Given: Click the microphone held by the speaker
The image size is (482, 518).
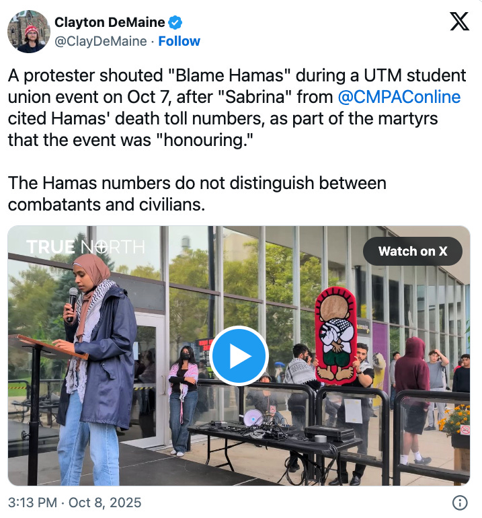Looking at the screenshot, I should pos(72,304).
